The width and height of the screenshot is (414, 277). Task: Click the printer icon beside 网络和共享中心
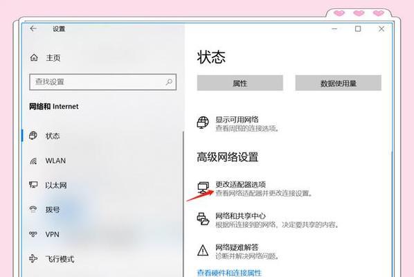pos(203,219)
